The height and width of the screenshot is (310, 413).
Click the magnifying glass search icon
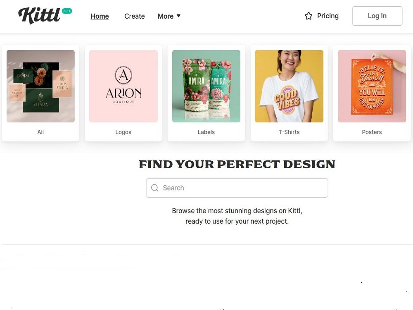pos(154,188)
